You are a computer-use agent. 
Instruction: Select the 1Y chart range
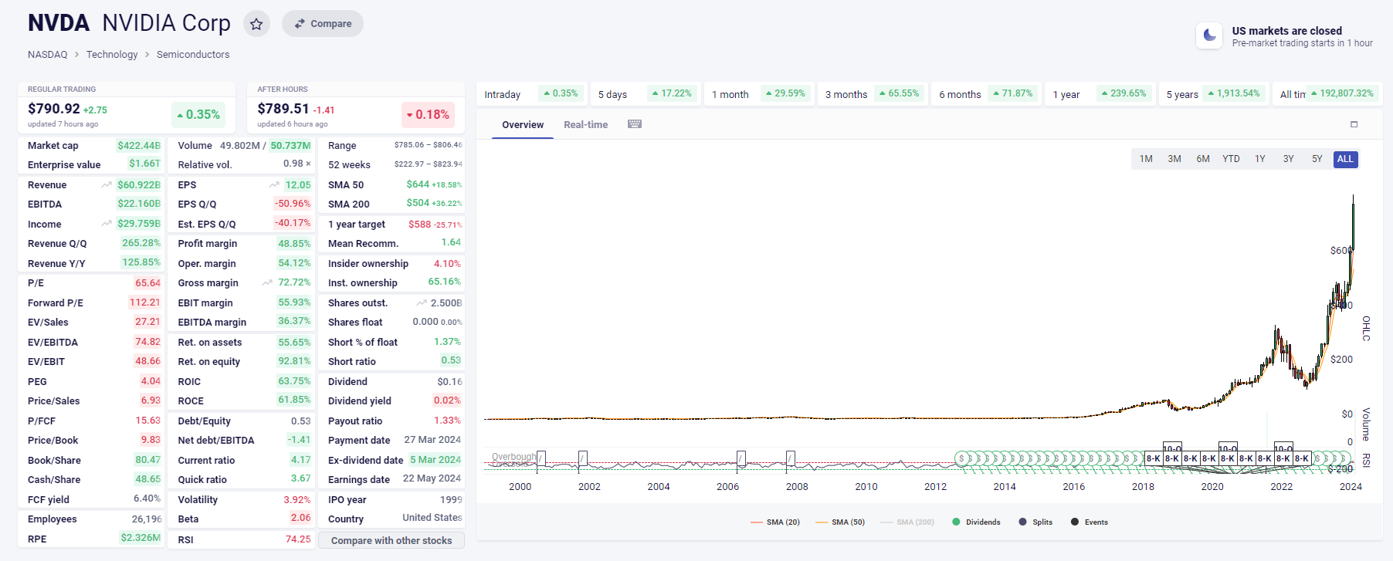tap(1260, 159)
